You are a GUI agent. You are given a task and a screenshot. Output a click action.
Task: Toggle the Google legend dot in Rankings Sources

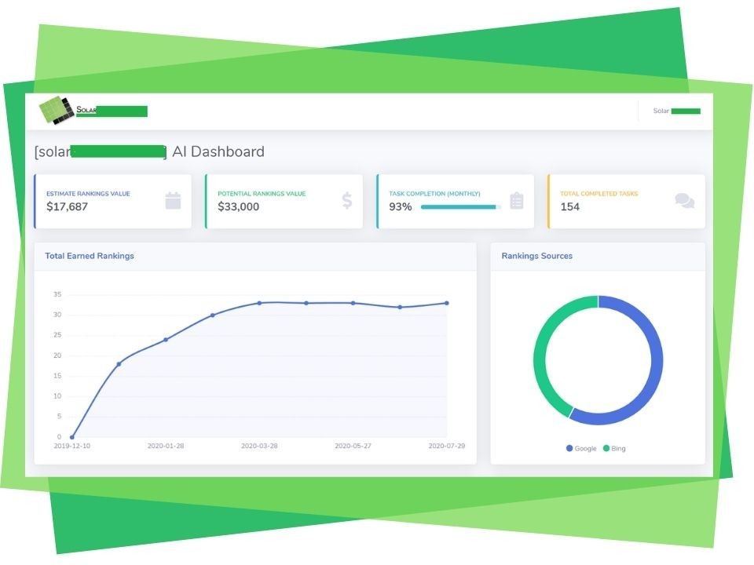click(569, 448)
